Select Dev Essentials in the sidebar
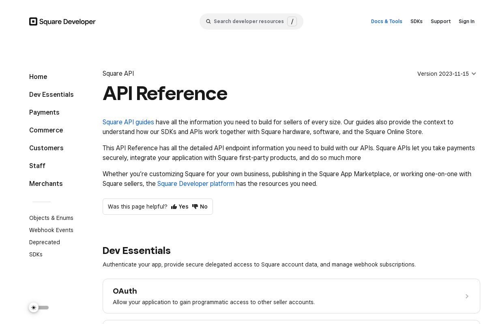 (52, 95)
